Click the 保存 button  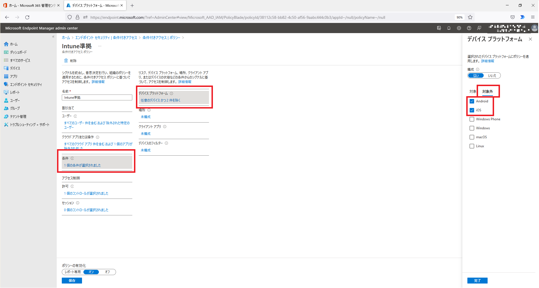(72, 281)
